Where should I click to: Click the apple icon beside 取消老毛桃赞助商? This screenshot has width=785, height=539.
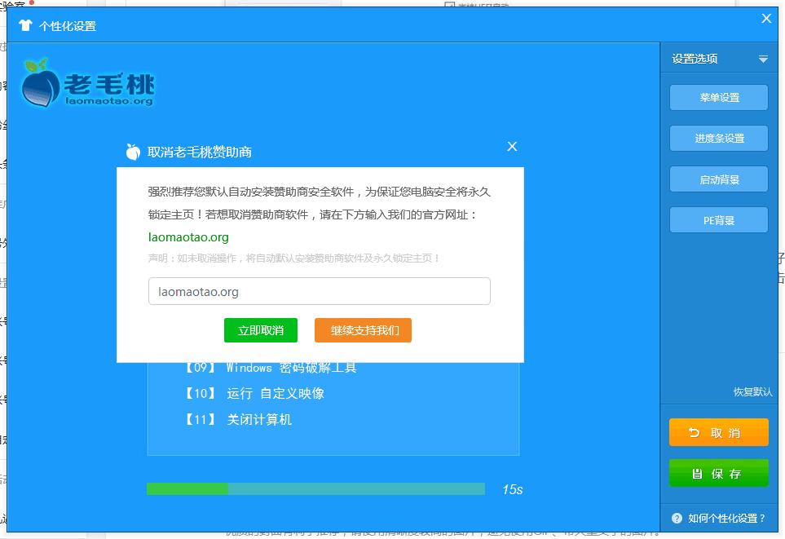point(133,147)
